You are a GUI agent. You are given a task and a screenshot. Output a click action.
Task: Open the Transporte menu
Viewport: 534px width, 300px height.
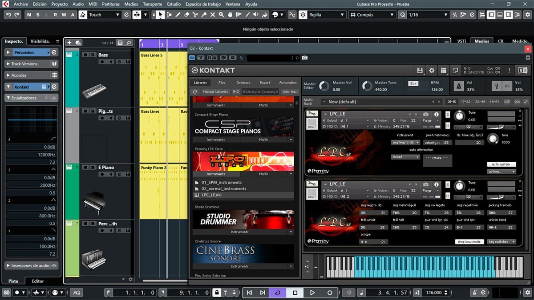[x=153, y=4]
